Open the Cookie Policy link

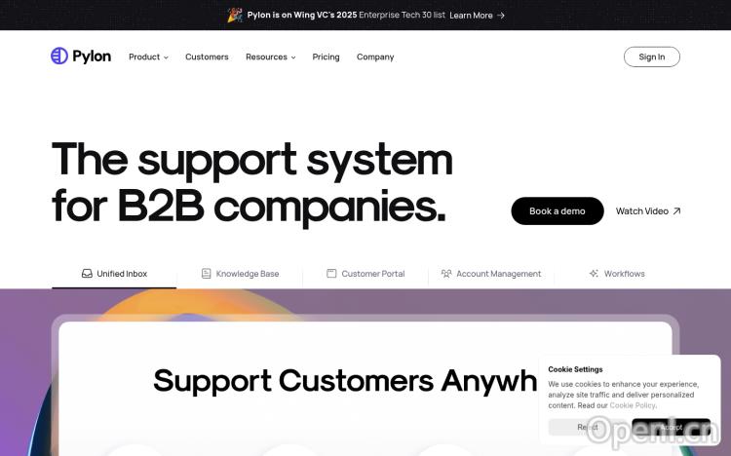pos(633,405)
